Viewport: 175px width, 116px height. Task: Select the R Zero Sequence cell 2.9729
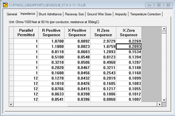(x=103, y=41)
